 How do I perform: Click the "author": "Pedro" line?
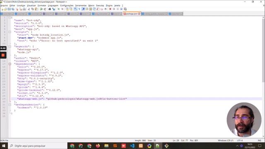coord(28,58)
